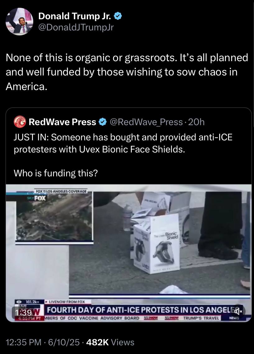This screenshot has width=254, height=354.
Task: Click RedWave Press display name
Action: (x=62, y=122)
